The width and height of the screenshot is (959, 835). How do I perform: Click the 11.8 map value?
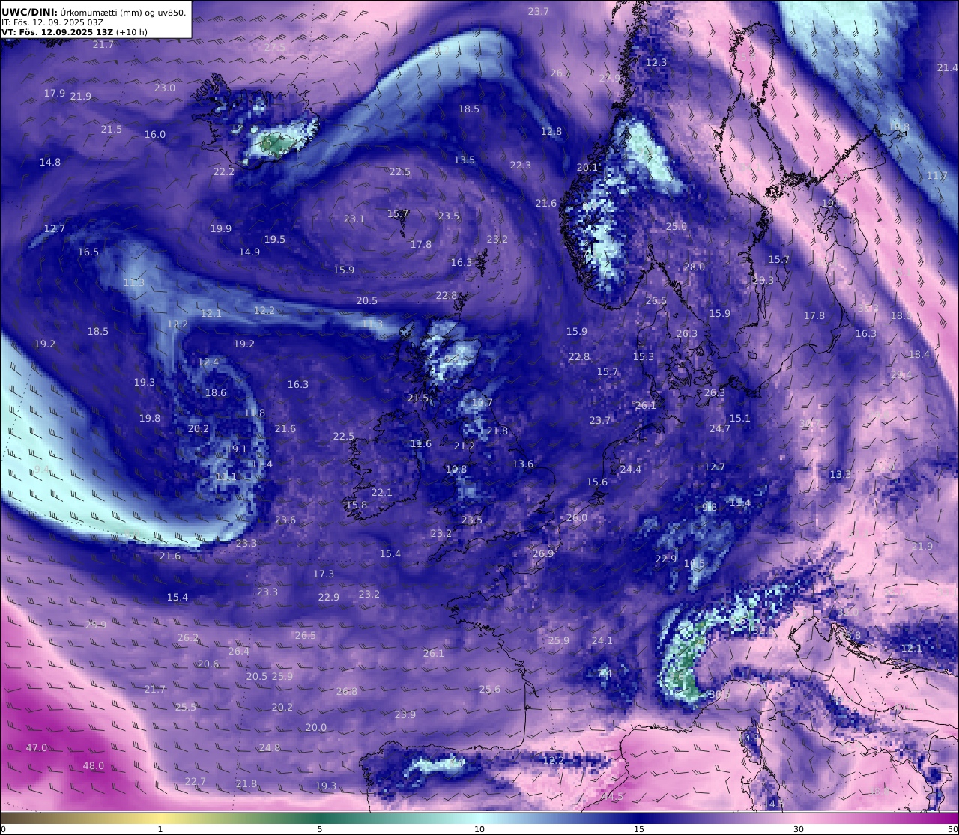click(255, 413)
